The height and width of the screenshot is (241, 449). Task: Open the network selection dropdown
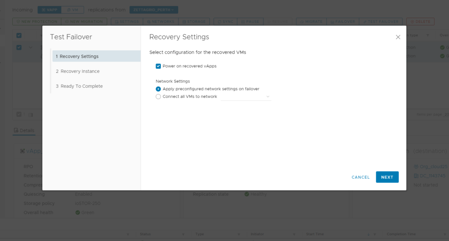[x=246, y=96]
